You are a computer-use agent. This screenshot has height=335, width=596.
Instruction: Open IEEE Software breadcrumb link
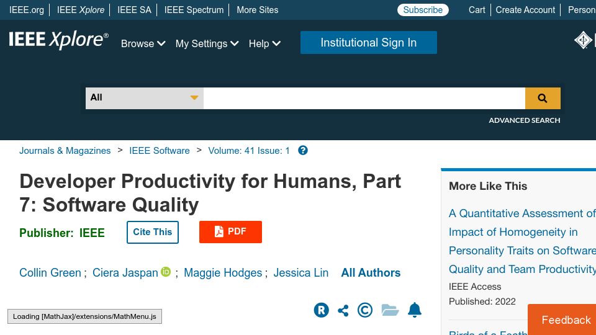(x=160, y=151)
